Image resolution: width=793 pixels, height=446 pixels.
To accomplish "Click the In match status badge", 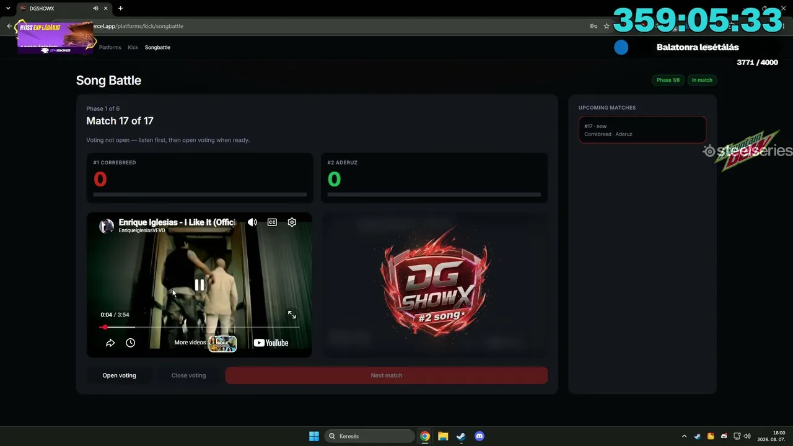I will click(702, 80).
